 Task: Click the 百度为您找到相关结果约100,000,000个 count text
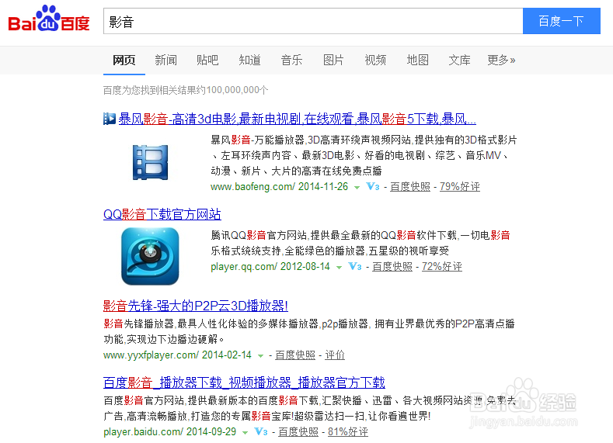(x=186, y=90)
